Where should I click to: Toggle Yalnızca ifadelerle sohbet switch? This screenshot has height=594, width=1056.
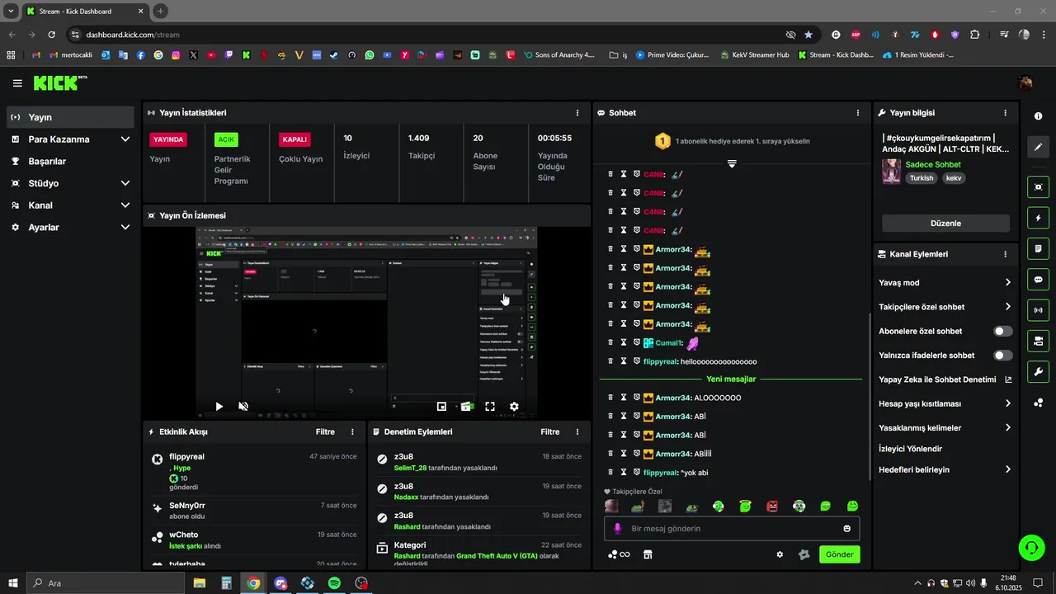(x=1002, y=356)
